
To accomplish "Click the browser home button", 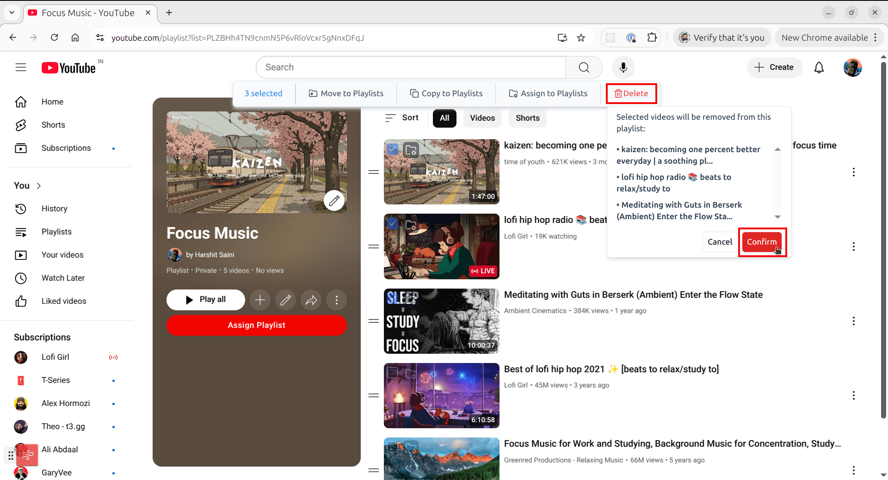I will (x=75, y=37).
